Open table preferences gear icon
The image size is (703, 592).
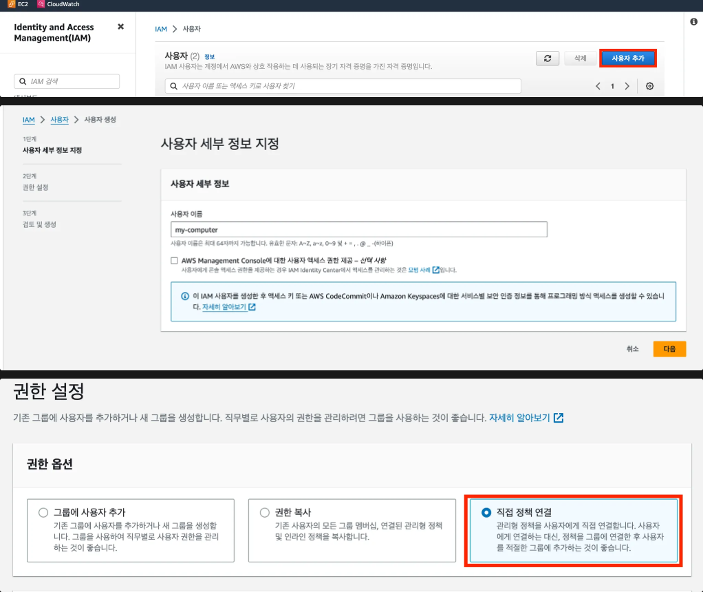point(649,86)
